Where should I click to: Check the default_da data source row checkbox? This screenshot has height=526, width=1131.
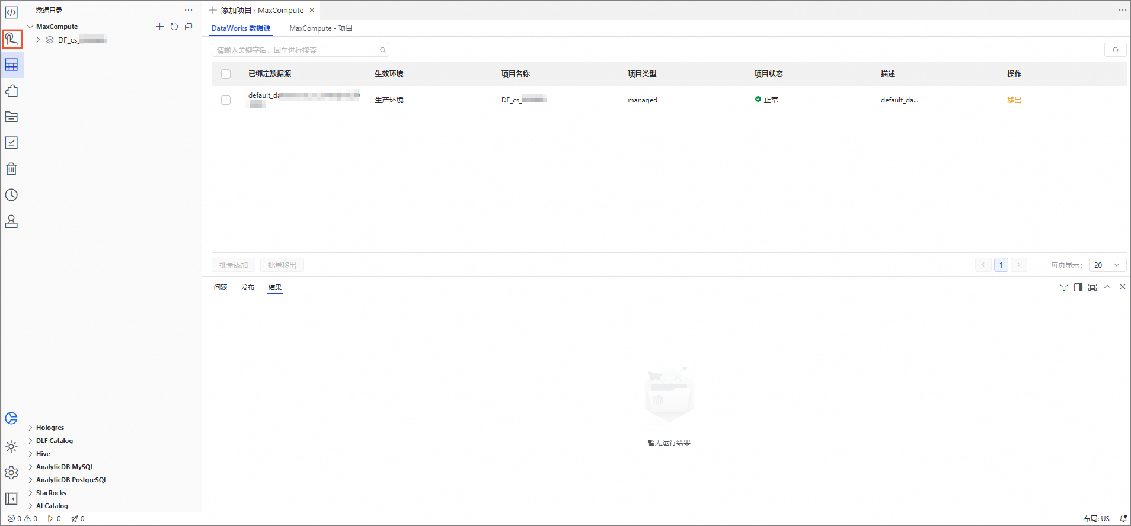point(226,100)
